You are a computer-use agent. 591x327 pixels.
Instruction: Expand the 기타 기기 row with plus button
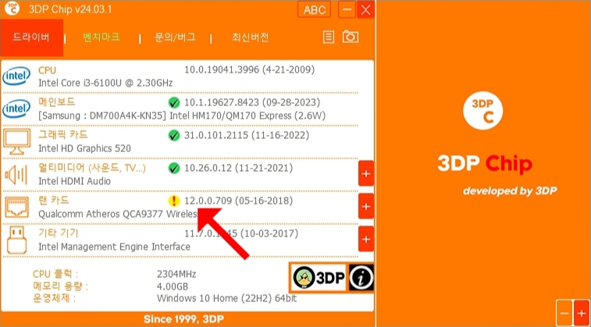tap(366, 239)
